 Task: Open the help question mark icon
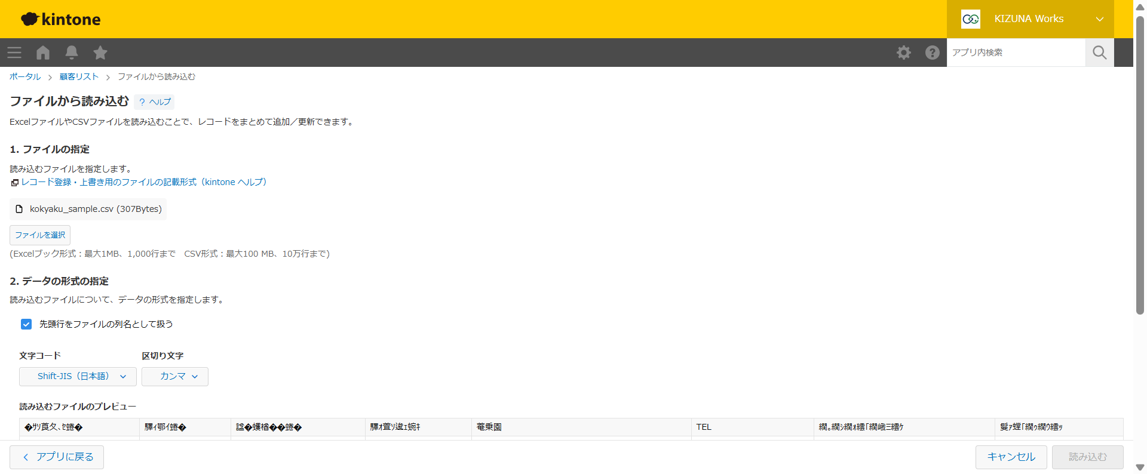tap(933, 53)
